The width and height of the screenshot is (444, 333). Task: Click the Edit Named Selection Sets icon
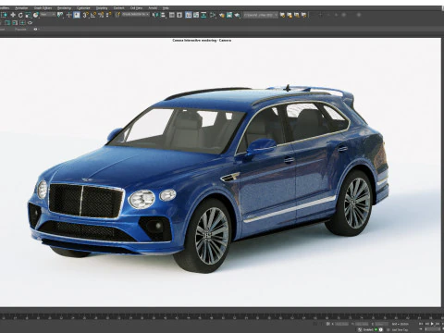[117, 15]
